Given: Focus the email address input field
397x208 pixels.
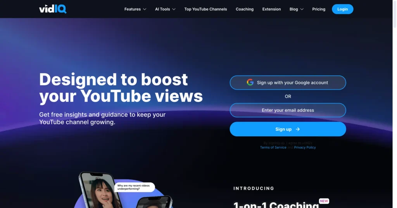Looking at the screenshot, I should pyautogui.click(x=288, y=110).
